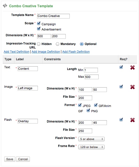Toggle the PNG format checkbox
Screen dimensions: 139x167
pos(88,110)
